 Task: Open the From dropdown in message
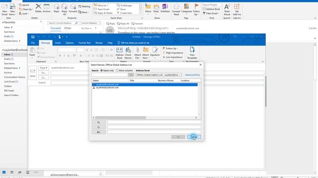click(44, 68)
